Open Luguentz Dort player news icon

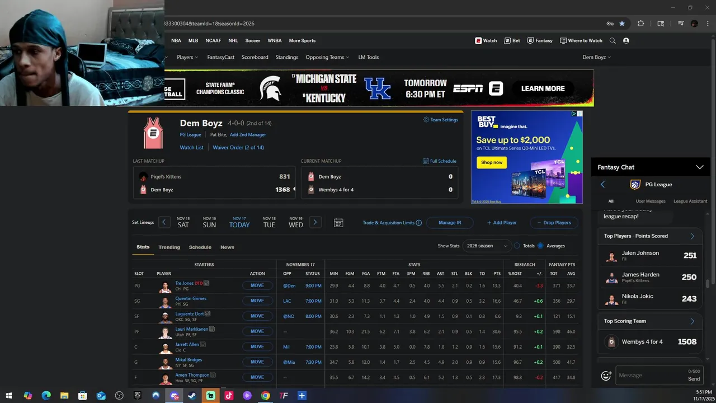[x=208, y=314]
